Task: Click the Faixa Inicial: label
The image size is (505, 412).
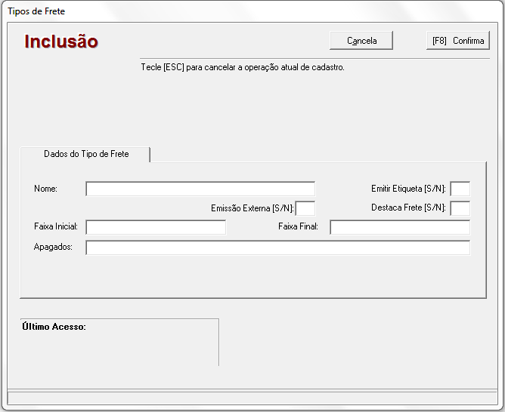Action: (x=56, y=226)
